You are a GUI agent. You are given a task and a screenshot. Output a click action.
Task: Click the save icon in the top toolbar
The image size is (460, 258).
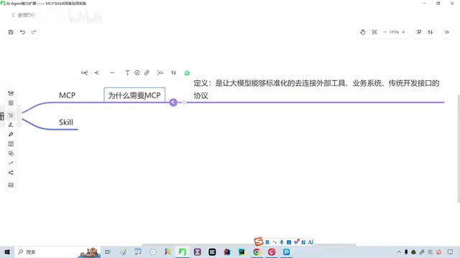pyautogui.click(x=11, y=32)
